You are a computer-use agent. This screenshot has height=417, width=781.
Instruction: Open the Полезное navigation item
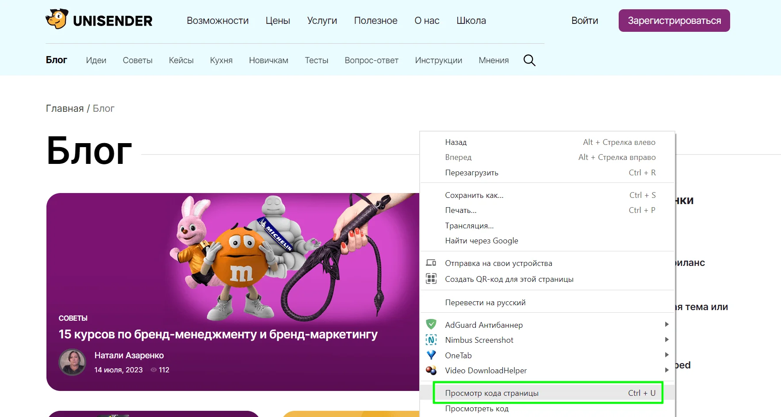(375, 21)
